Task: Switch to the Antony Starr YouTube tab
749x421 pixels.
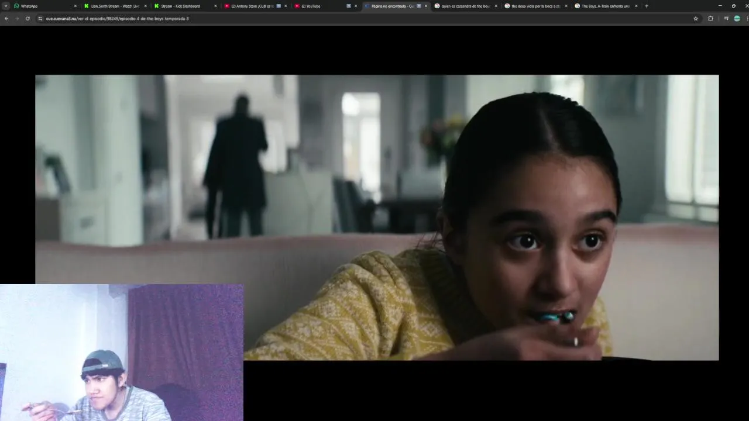Action: (256, 6)
